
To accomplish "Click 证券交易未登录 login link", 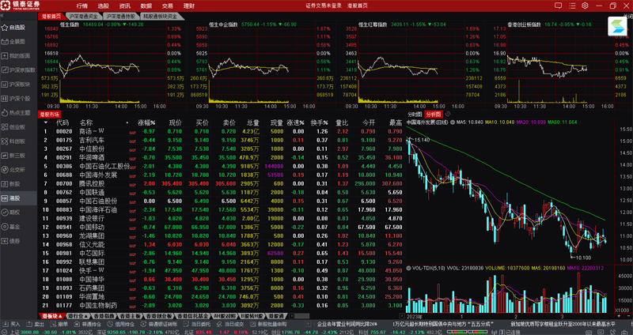I will tap(324, 6).
